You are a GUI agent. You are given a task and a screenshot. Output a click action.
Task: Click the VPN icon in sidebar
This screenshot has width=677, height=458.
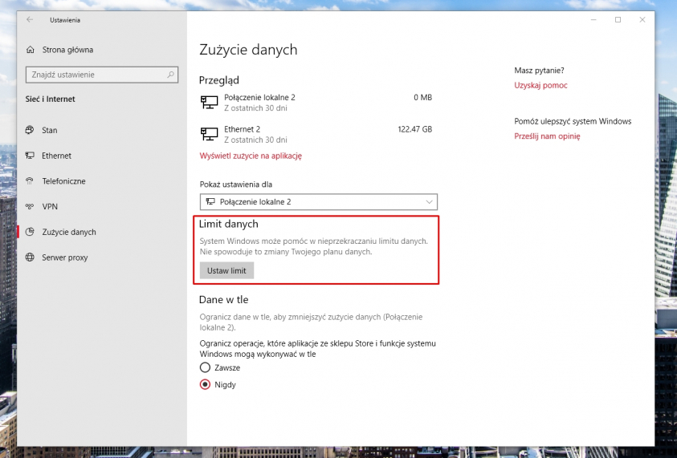[x=30, y=206]
